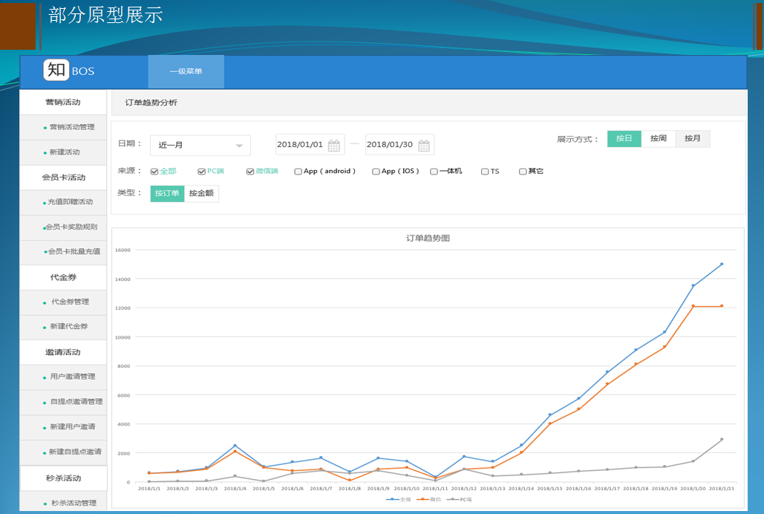764x514 pixels.
Task: Select the 按金额 type button
Action: [201, 193]
